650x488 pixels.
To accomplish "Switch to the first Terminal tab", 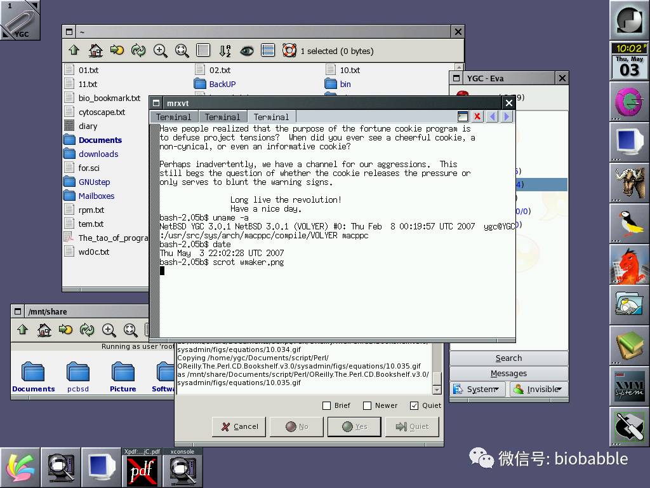I will (x=173, y=117).
